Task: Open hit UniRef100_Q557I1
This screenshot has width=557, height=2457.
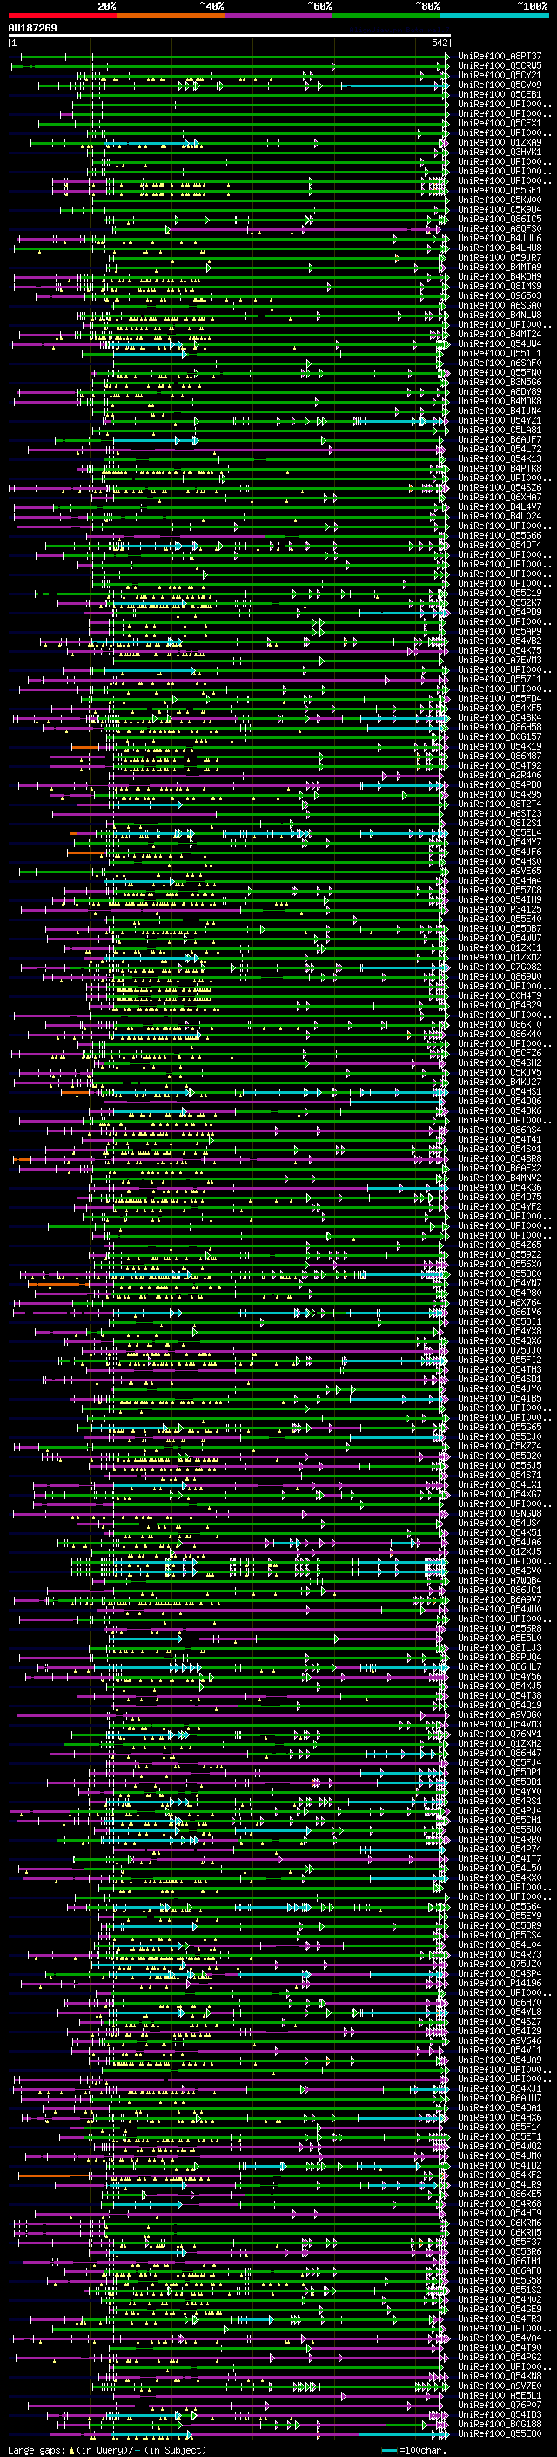Action: pos(500,680)
